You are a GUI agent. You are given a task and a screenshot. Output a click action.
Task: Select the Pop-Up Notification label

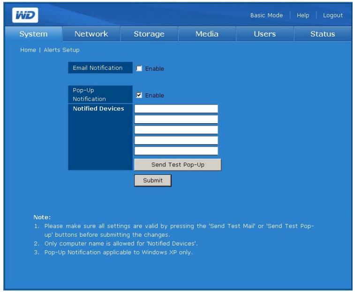[89, 94]
